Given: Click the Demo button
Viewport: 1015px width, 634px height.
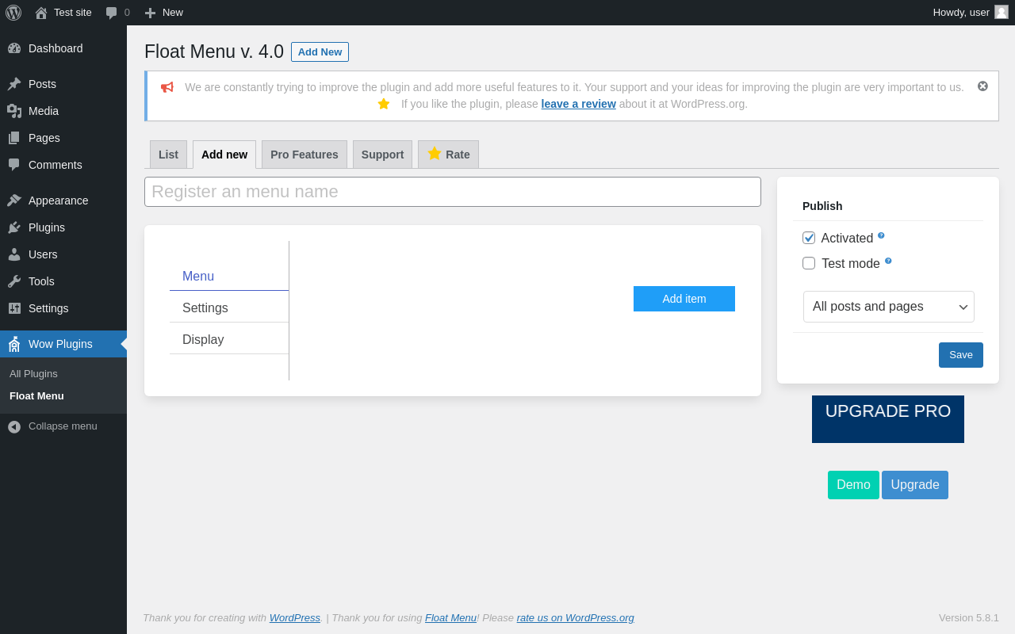Looking at the screenshot, I should click(x=853, y=485).
